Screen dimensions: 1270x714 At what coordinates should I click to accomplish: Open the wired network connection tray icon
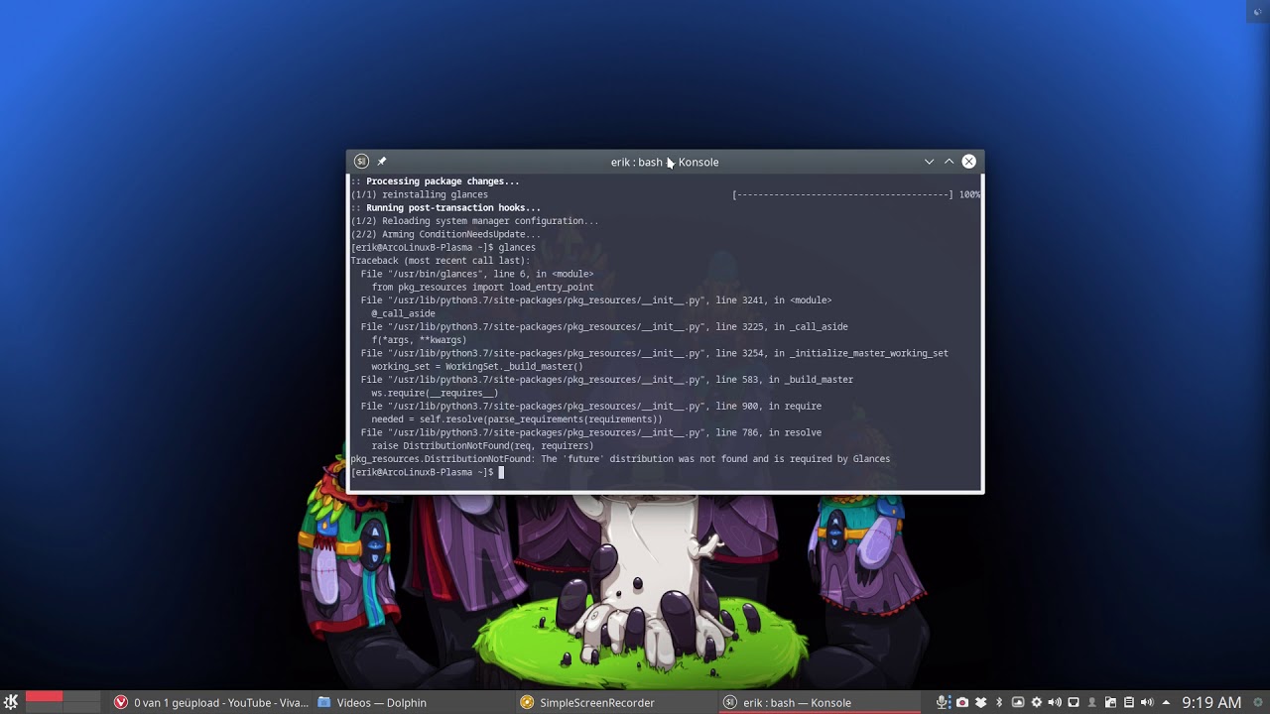[x=1074, y=702]
